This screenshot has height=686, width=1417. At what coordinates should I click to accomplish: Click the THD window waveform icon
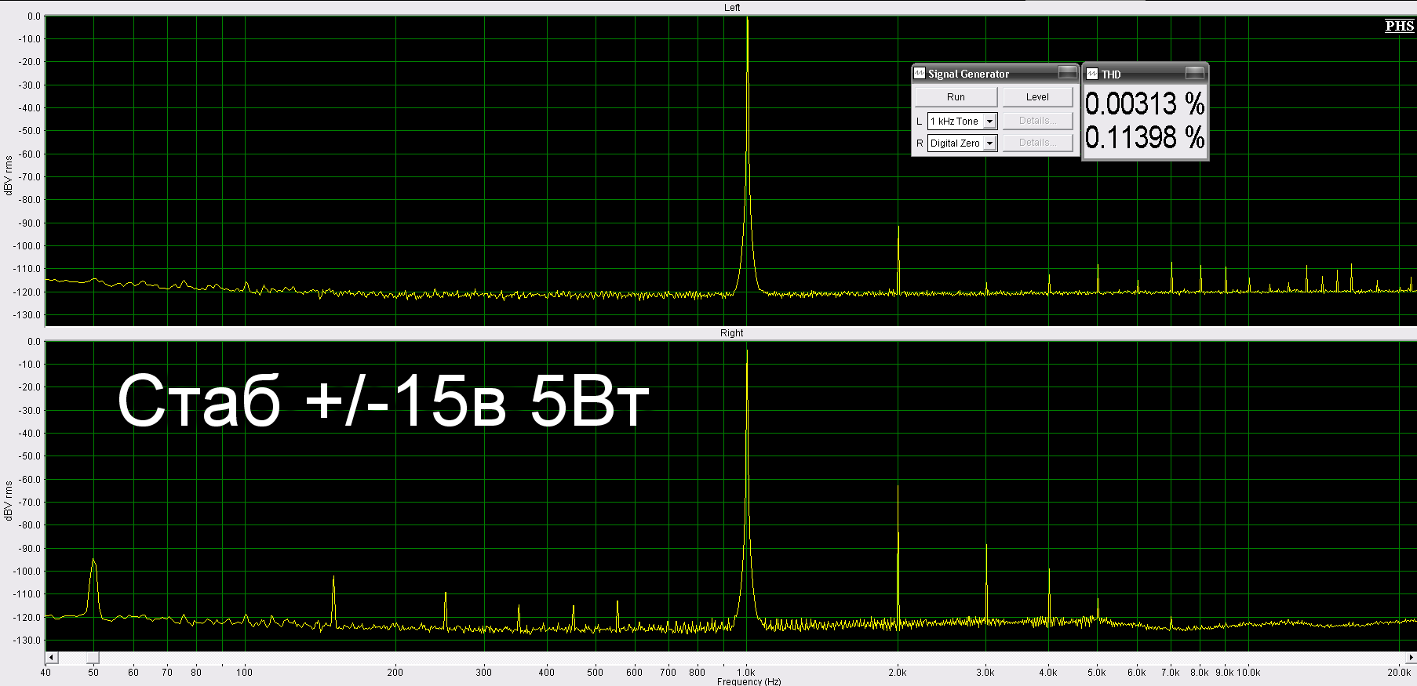pyautogui.click(x=1091, y=74)
